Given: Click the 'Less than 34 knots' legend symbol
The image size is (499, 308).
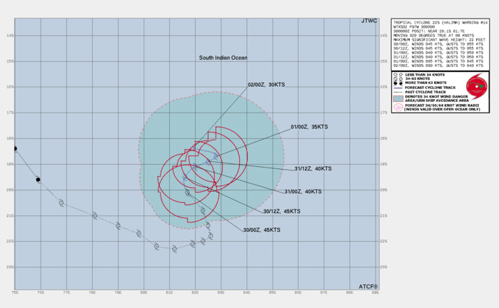Looking at the screenshot, I should (396, 74).
